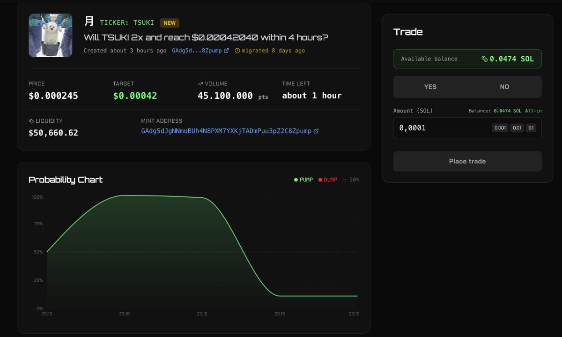Click the NEW badge next to the ticker
This screenshot has height=337, width=562.
pyautogui.click(x=170, y=22)
